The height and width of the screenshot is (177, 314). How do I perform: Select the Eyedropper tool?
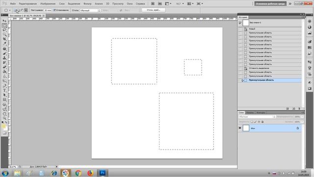4,44
